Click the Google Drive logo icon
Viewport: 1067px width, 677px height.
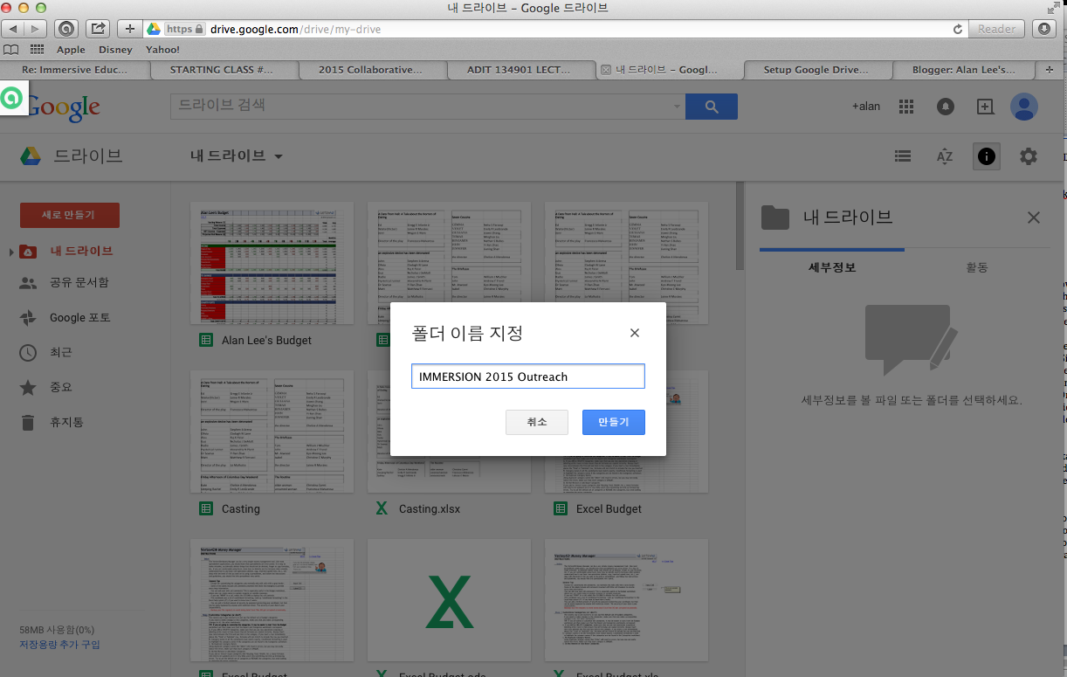[x=31, y=156]
